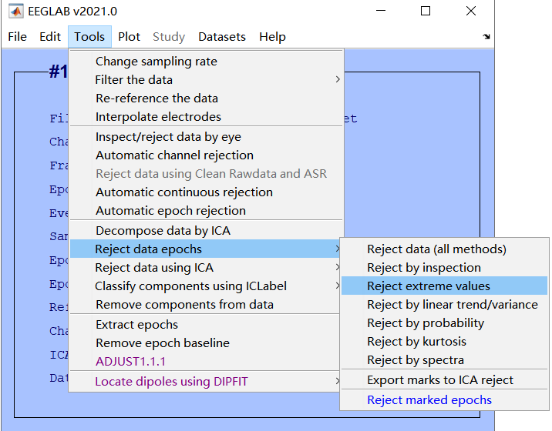The height and width of the screenshot is (431, 552).
Task: Open the Help menu
Action: tap(272, 37)
